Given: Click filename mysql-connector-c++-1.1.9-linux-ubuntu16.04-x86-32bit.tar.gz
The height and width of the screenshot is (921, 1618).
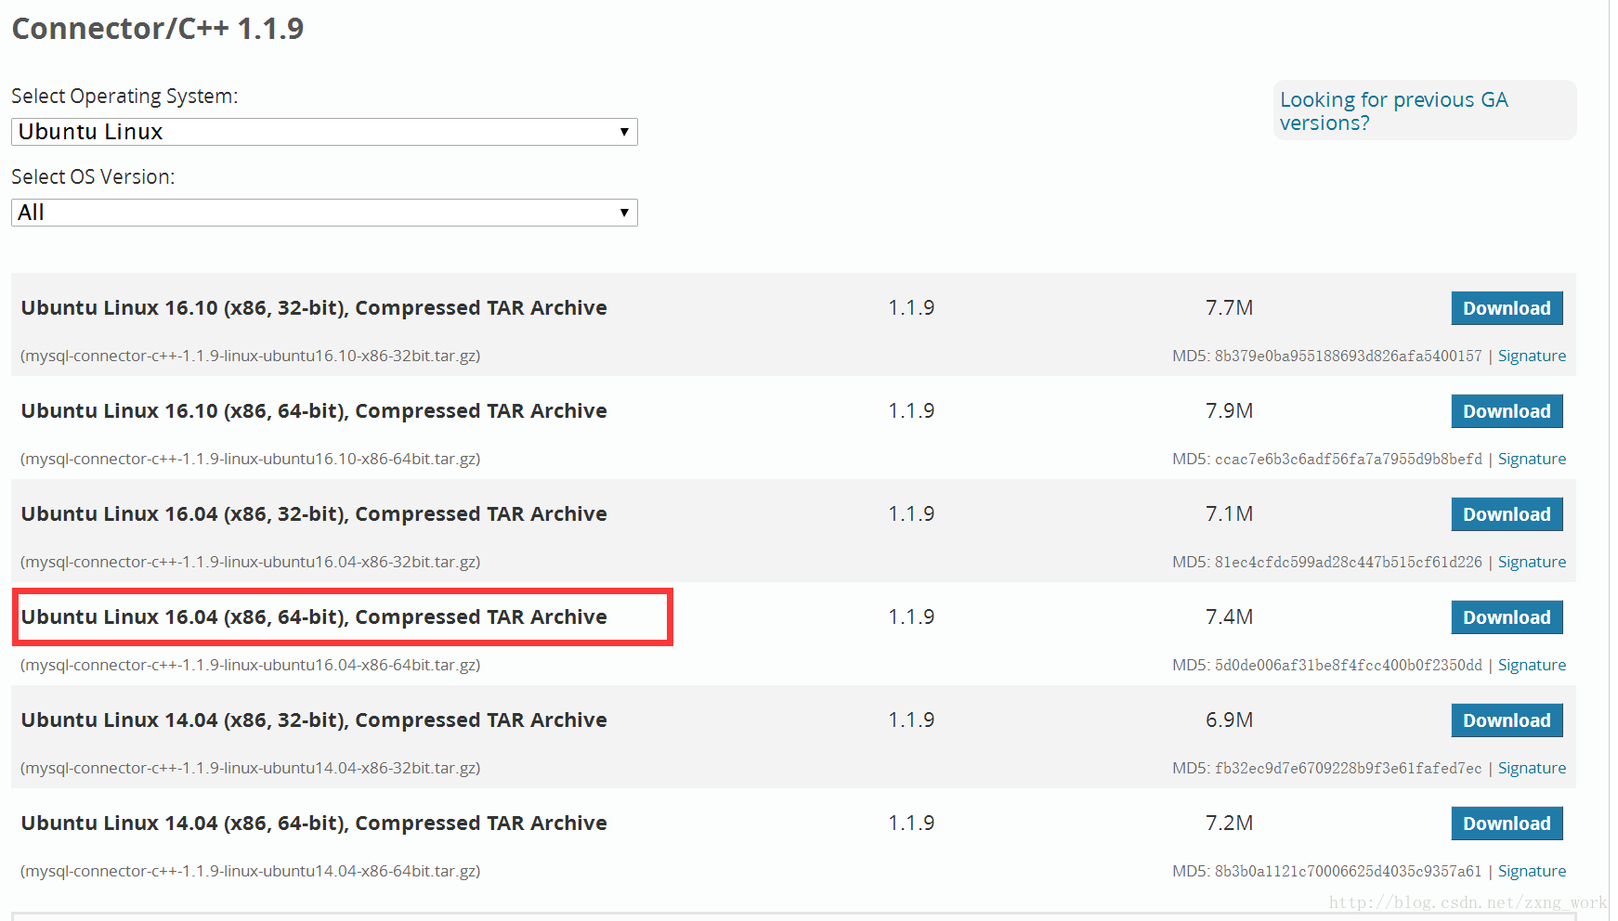Looking at the screenshot, I should pyautogui.click(x=251, y=562).
